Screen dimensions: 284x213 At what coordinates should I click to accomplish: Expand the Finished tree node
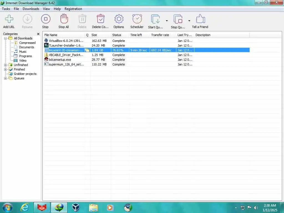(6, 69)
